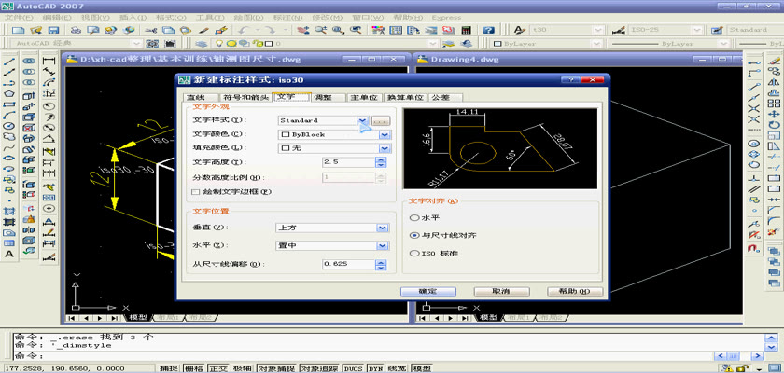Toggle 极轴 polar tracking in status bar
The image size is (784, 373).
(242, 368)
